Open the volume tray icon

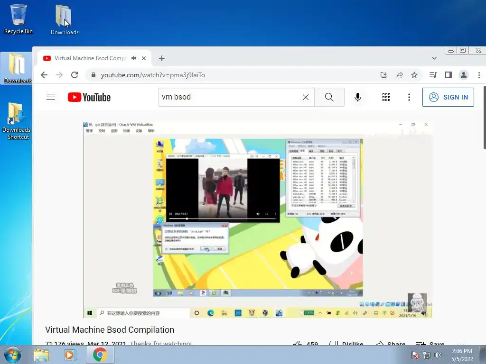coord(438,355)
